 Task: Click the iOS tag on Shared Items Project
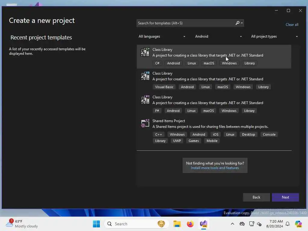pos(216,134)
